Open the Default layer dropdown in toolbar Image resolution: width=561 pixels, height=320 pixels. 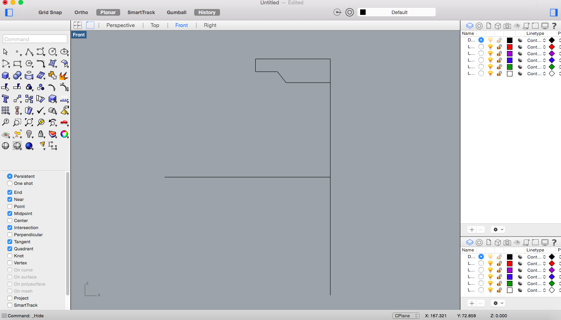(x=397, y=13)
